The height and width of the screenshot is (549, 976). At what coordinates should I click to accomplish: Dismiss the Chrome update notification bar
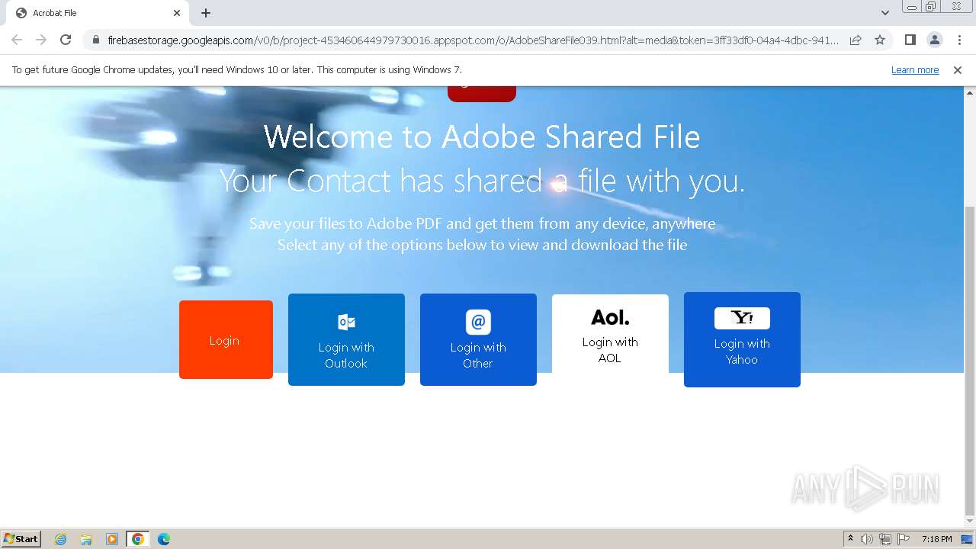click(x=958, y=70)
